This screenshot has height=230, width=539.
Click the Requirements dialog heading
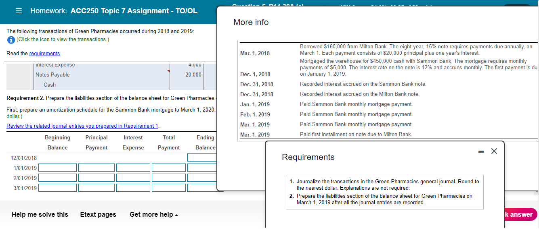308,157
